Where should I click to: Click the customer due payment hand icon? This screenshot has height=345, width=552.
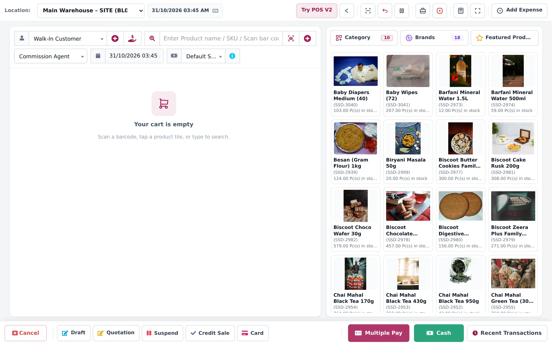(132, 39)
